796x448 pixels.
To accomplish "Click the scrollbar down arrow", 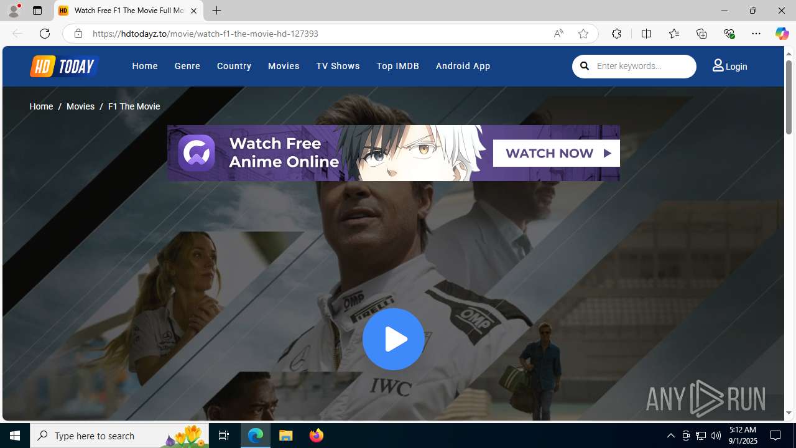I will click(789, 413).
